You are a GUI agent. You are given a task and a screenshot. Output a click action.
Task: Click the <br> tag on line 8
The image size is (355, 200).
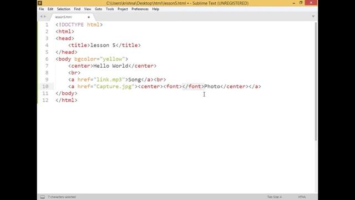pos(74,73)
